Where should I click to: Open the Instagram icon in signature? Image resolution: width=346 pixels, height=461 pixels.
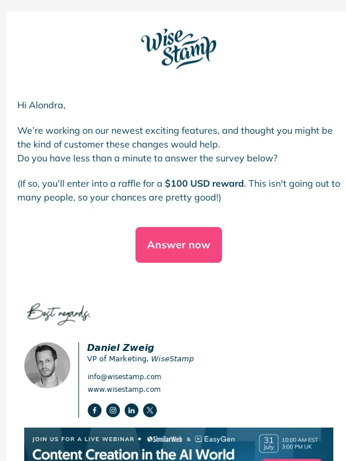coord(113,410)
